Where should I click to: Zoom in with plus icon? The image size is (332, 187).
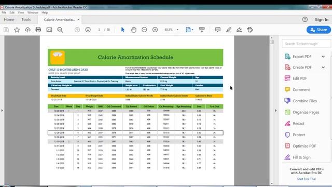pyautogui.click(x=155, y=30)
